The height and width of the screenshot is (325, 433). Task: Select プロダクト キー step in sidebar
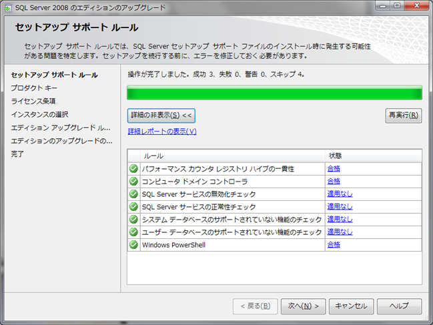(x=34, y=88)
